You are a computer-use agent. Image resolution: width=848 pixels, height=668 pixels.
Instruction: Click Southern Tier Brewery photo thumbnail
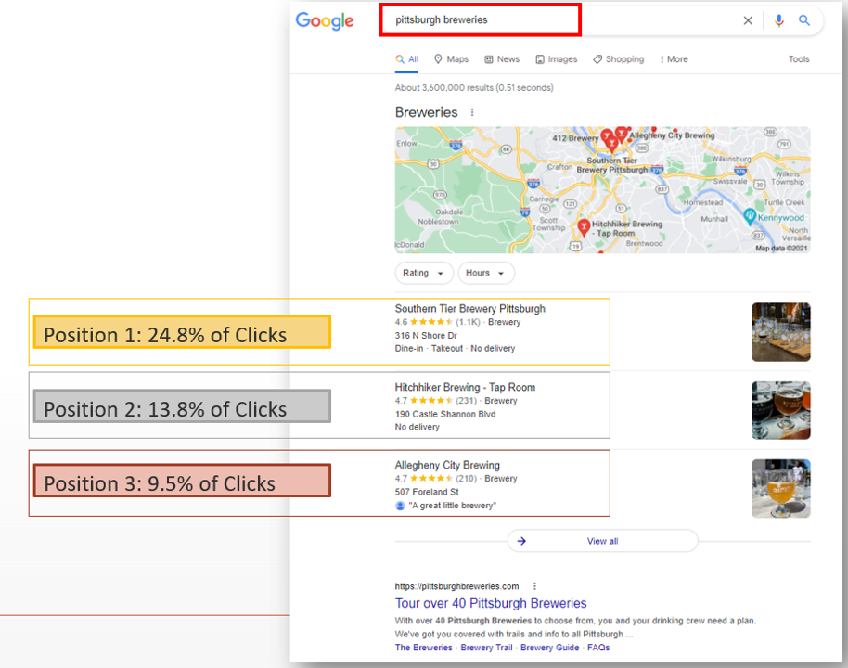[x=780, y=331]
